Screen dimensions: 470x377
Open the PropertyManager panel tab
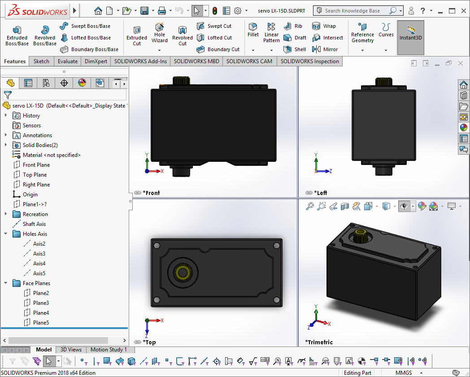28,83
